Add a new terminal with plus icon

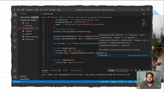[131, 70]
